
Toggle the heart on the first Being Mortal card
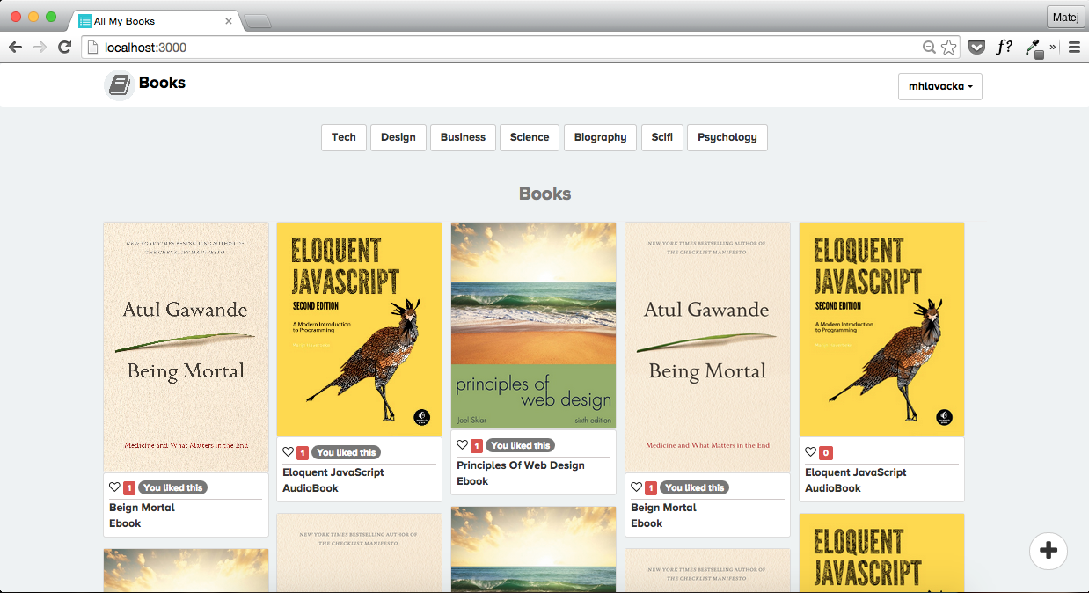pyautogui.click(x=114, y=487)
